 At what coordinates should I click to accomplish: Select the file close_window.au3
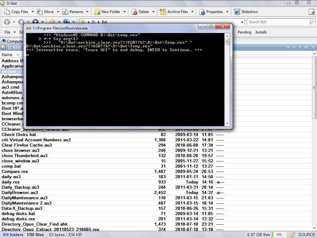pyautogui.click(x=20, y=161)
